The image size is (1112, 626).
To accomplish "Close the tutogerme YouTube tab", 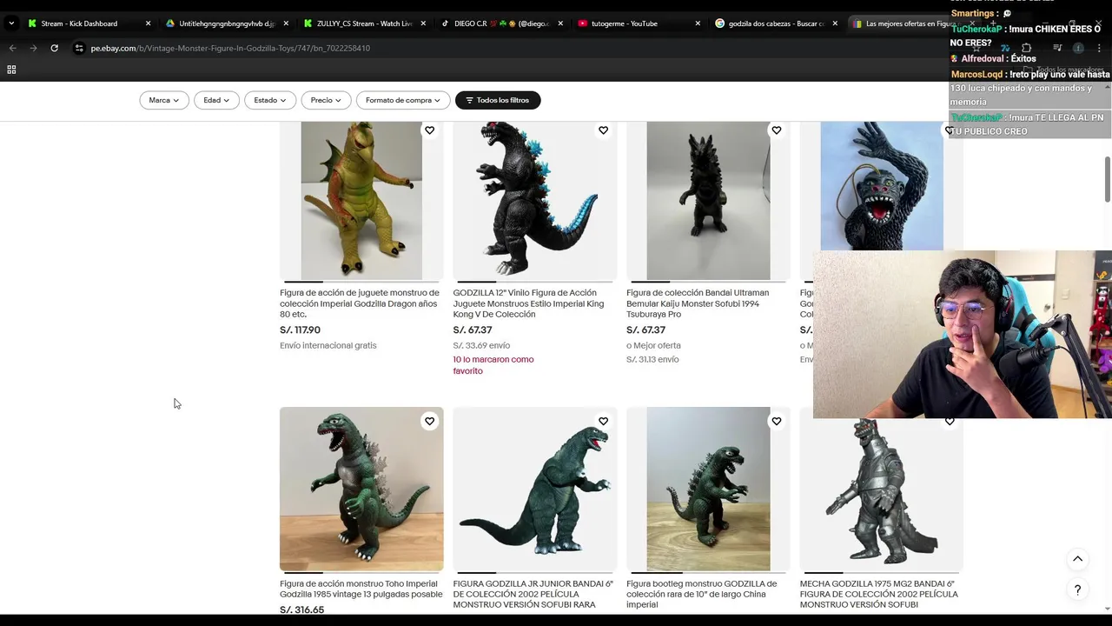I will click(698, 23).
